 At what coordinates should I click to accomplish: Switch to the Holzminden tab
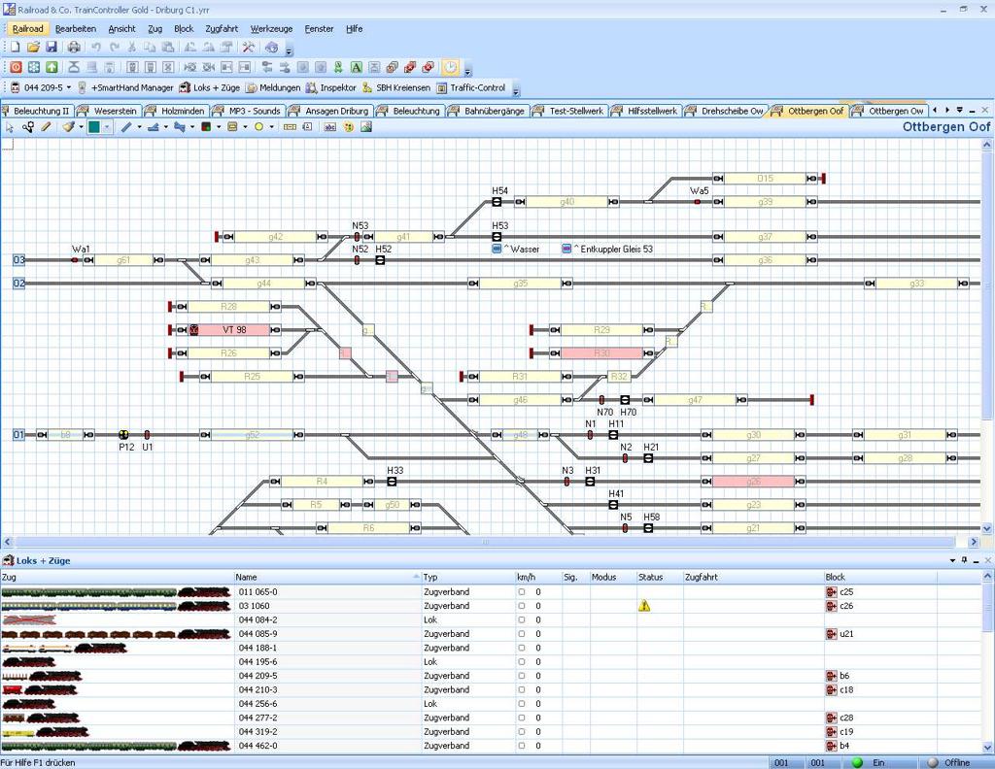179,111
